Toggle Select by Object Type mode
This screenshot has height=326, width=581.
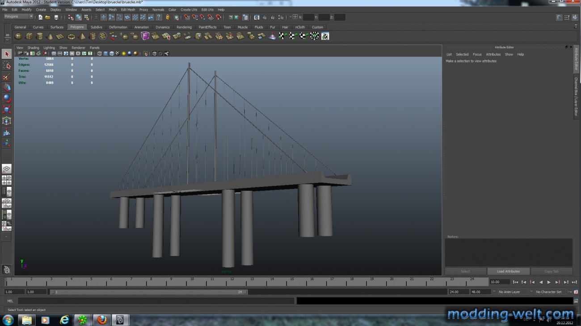79,17
